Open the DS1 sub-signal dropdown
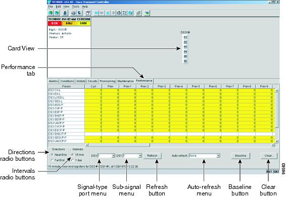286x197 pixels. coord(140,156)
